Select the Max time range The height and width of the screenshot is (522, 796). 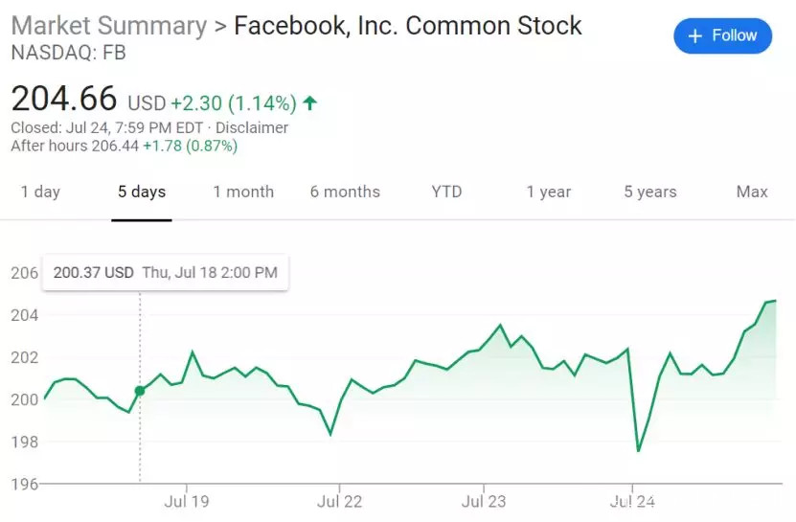[x=752, y=192]
